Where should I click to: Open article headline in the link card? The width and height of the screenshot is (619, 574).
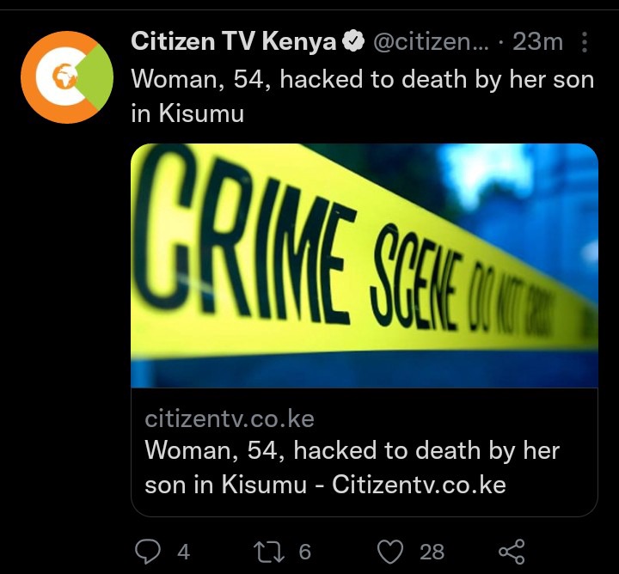[352, 467]
